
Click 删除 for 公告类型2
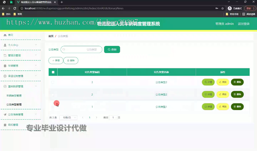(x=237, y=94)
